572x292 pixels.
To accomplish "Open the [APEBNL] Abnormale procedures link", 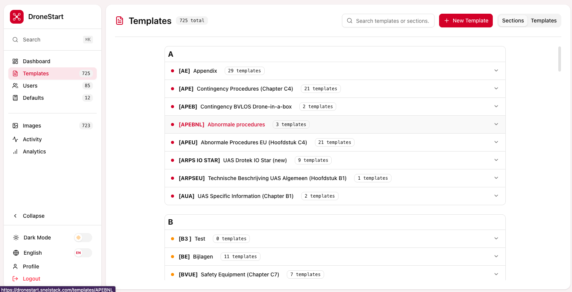I will [x=236, y=124].
